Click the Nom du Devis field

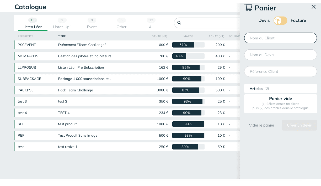pyautogui.click(x=280, y=55)
